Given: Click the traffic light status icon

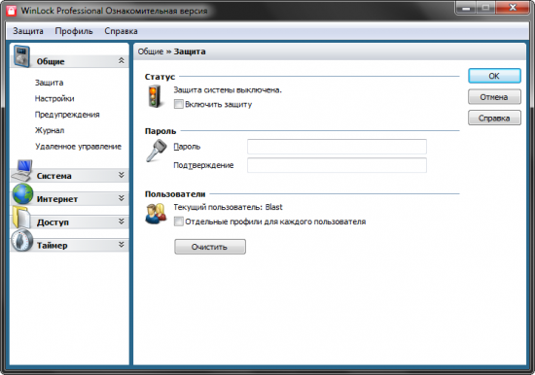Looking at the screenshot, I should coord(155,97).
